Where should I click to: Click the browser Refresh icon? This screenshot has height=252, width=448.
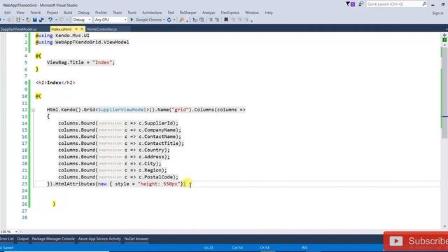coord(169,20)
